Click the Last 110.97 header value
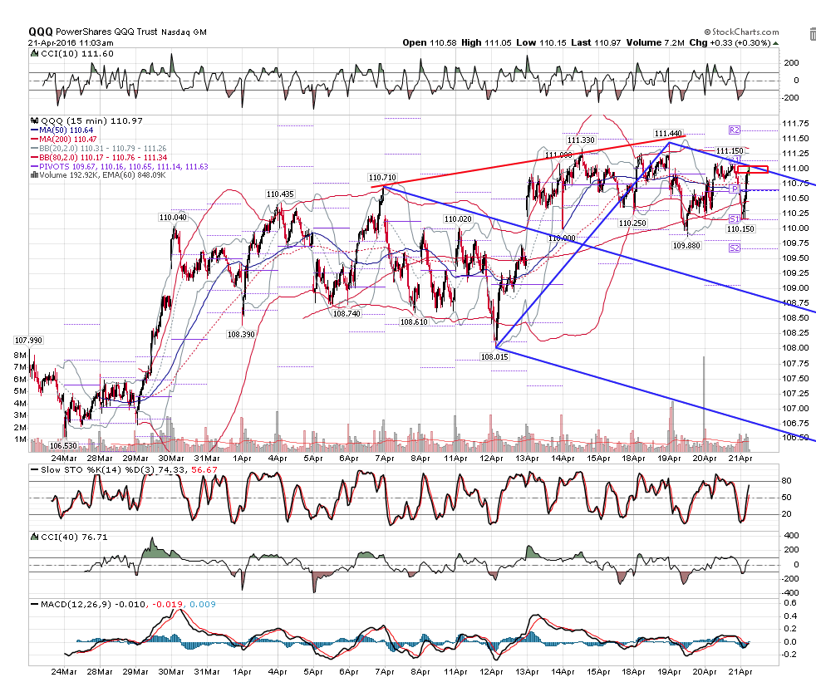 596,42
